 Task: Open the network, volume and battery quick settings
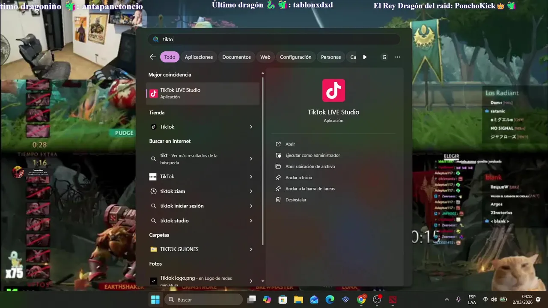(495, 299)
